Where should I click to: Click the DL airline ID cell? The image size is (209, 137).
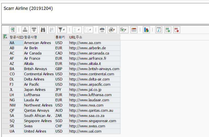(x=16, y=79)
